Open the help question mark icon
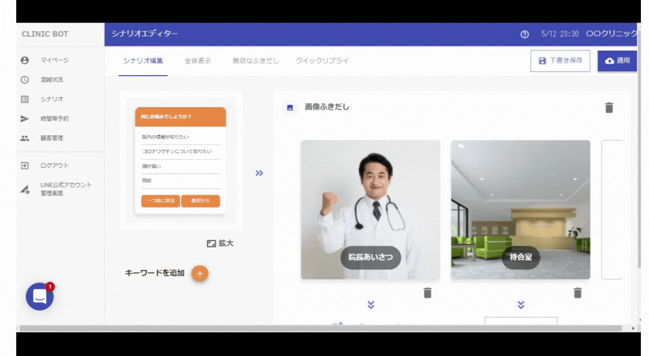Image resolution: width=649 pixels, height=356 pixels. coord(524,35)
